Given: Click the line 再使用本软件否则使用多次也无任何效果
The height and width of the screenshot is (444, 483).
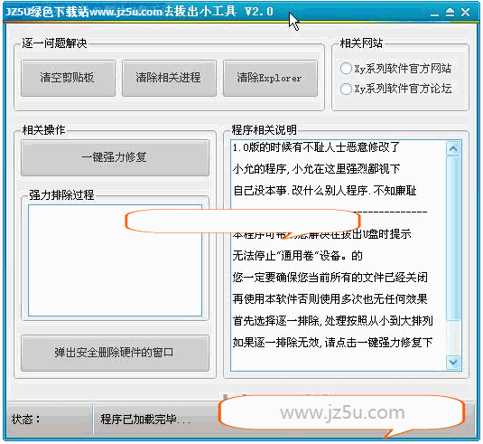Looking at the screenshot, I should coord(330,299).
